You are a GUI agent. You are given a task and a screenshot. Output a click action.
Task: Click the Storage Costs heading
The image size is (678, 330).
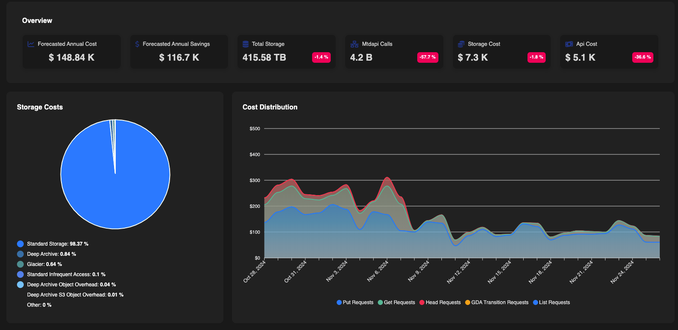[x=40, y=107]
